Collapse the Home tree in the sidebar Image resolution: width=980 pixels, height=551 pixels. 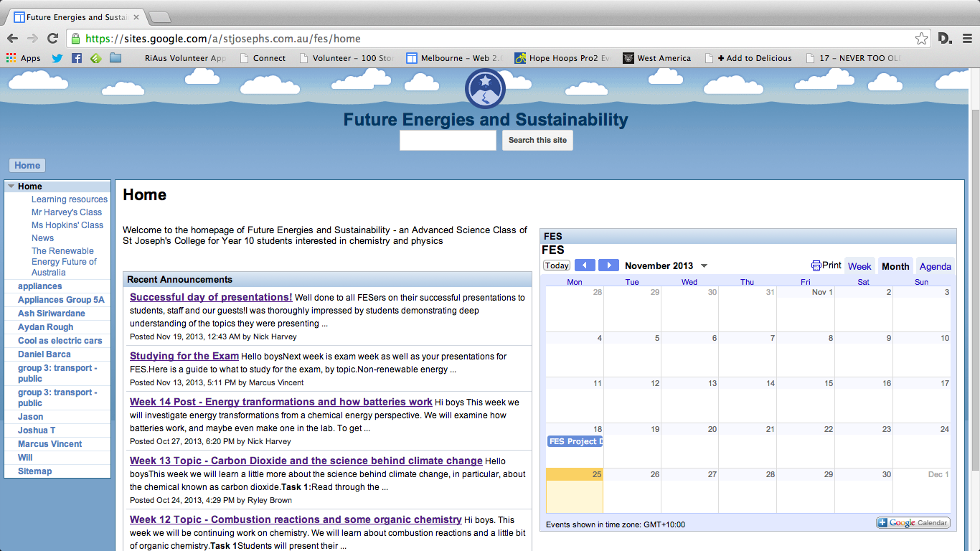point(11,187)
